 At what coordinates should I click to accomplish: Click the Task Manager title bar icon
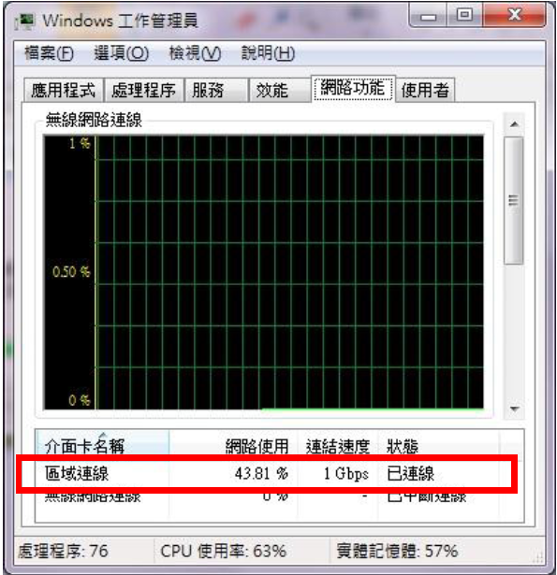pyautogui.click(x=25, y=21)
